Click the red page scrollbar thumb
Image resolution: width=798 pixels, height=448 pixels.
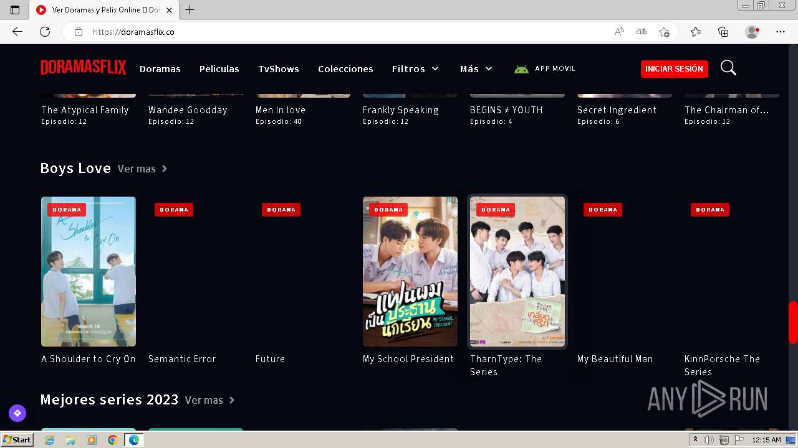click(x=793, y=322)
